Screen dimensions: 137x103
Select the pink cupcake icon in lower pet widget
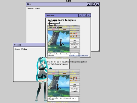pos(76,80)
